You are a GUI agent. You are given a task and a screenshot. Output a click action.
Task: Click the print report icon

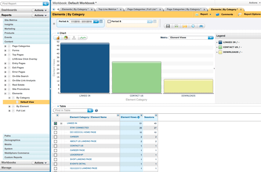point(201,26)
